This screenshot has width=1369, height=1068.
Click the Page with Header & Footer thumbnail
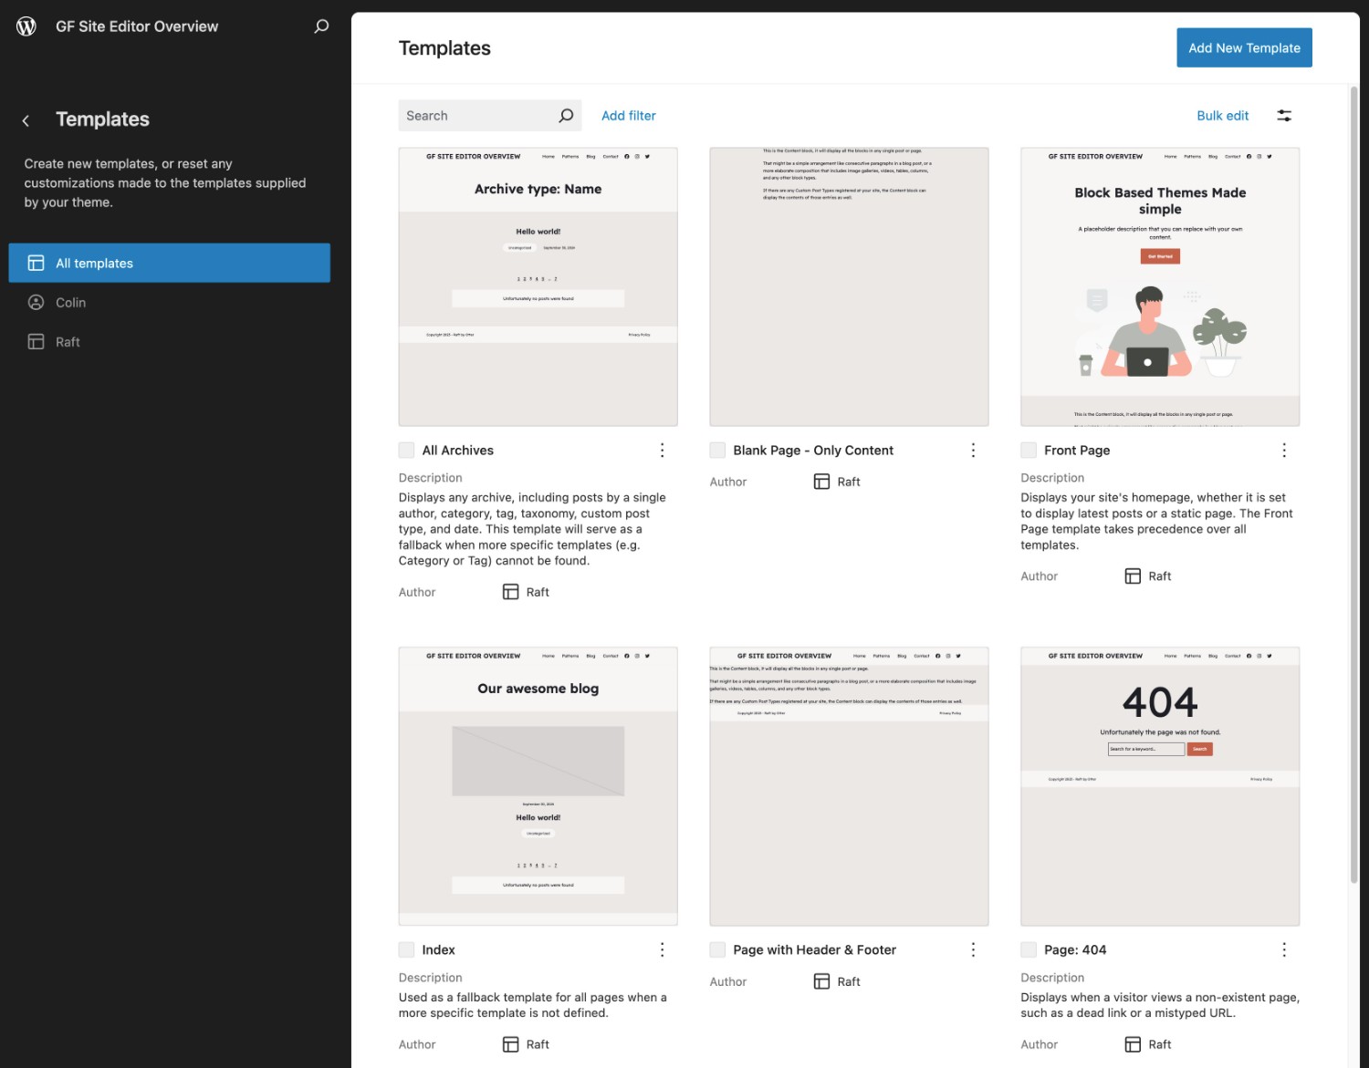849,786
